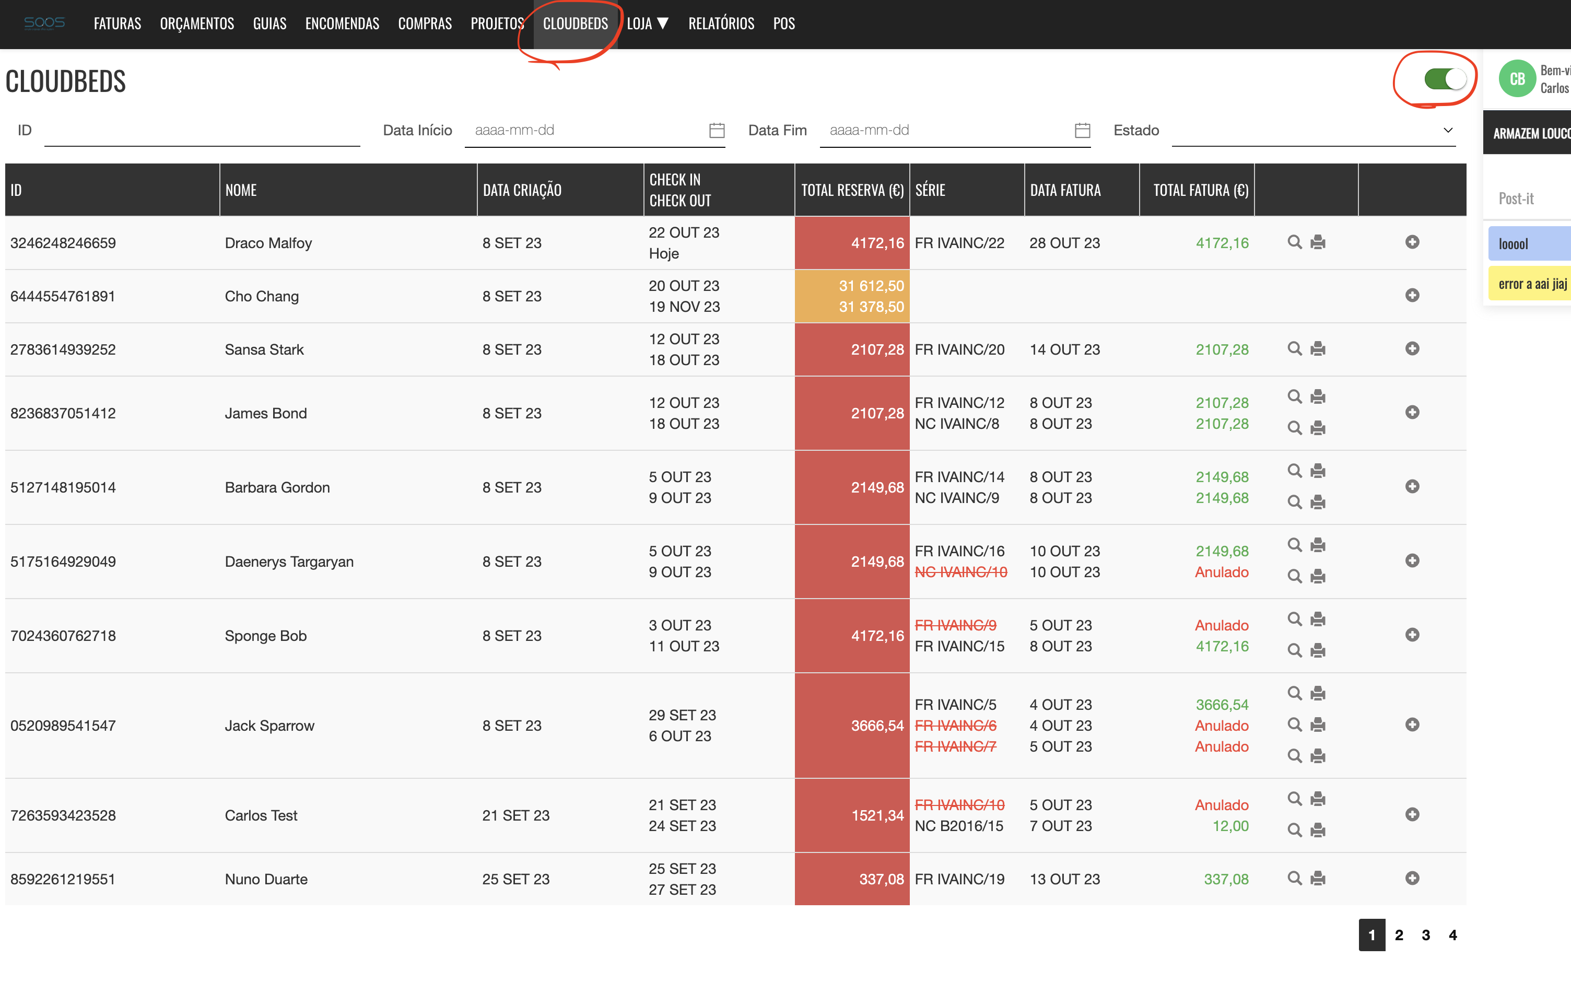Image resolution: width=1571 pixels, height=982 pixels.
Task: Click magnifier icon in Draco Malfoy row
Action: pos(1294,242)
